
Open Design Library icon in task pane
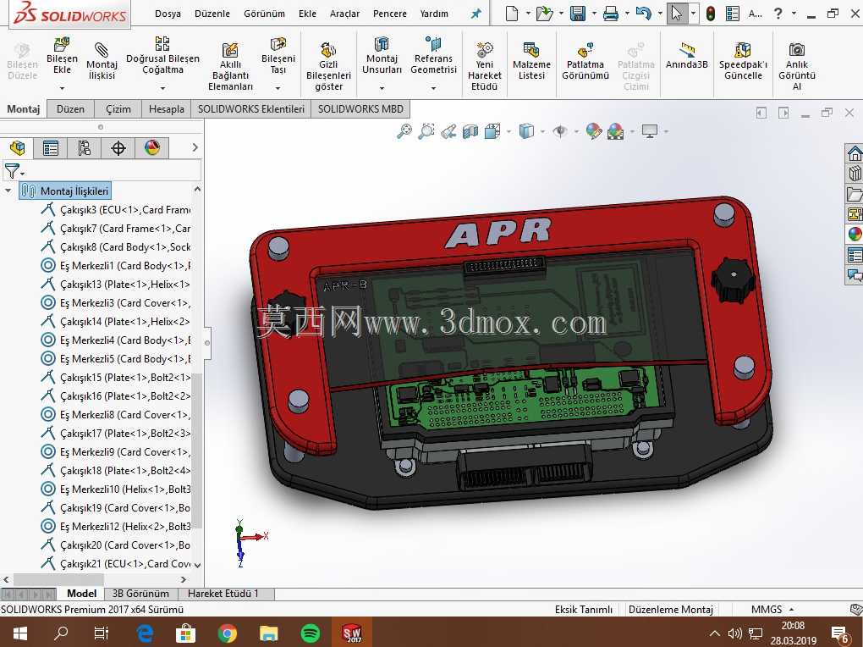(x=855, y=174)
